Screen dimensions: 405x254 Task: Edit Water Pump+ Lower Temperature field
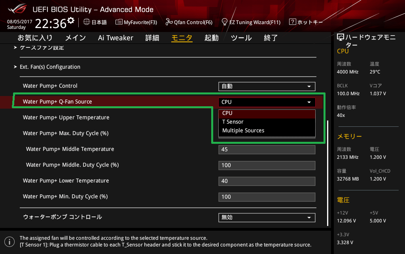(267, 181)
